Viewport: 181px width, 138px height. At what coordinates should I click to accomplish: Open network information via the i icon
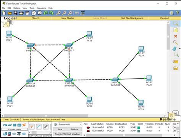(x=171, y=13)
